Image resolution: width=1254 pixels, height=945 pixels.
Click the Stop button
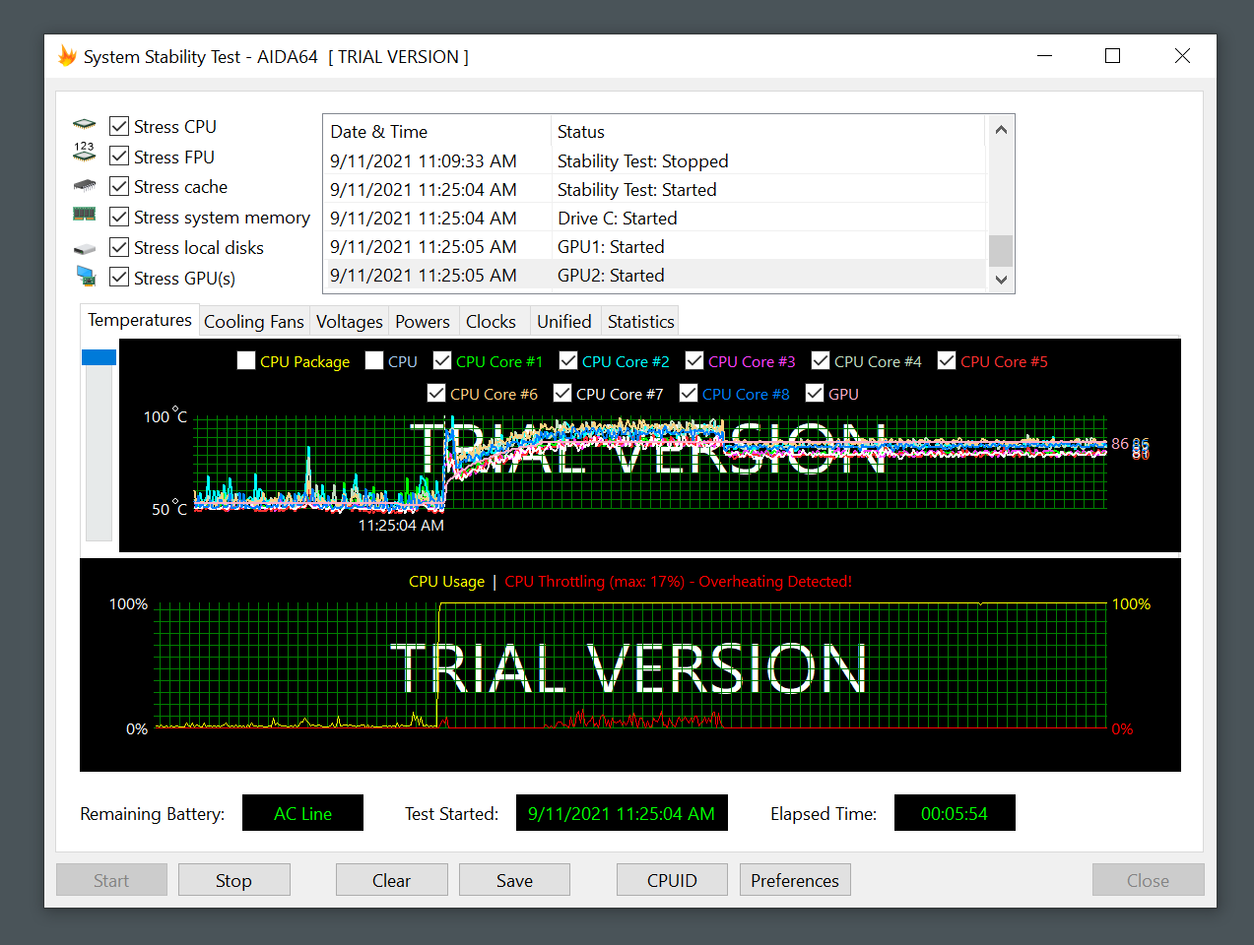click(x=234, y=880)
